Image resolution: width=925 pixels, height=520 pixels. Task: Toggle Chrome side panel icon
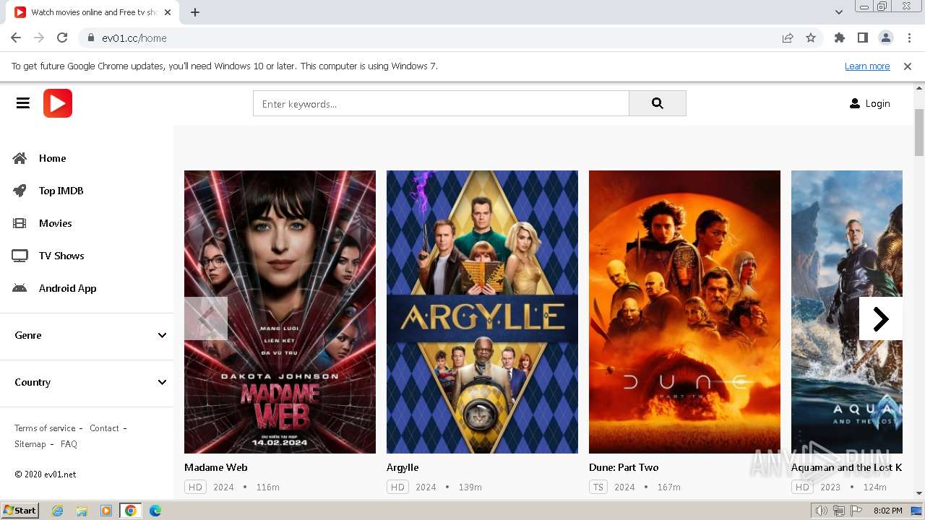[x=863, y=38]
